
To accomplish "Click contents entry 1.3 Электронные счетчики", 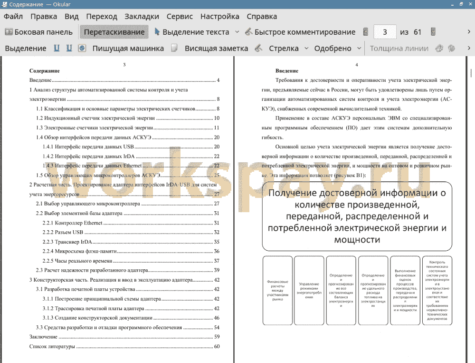I will 128,128.
